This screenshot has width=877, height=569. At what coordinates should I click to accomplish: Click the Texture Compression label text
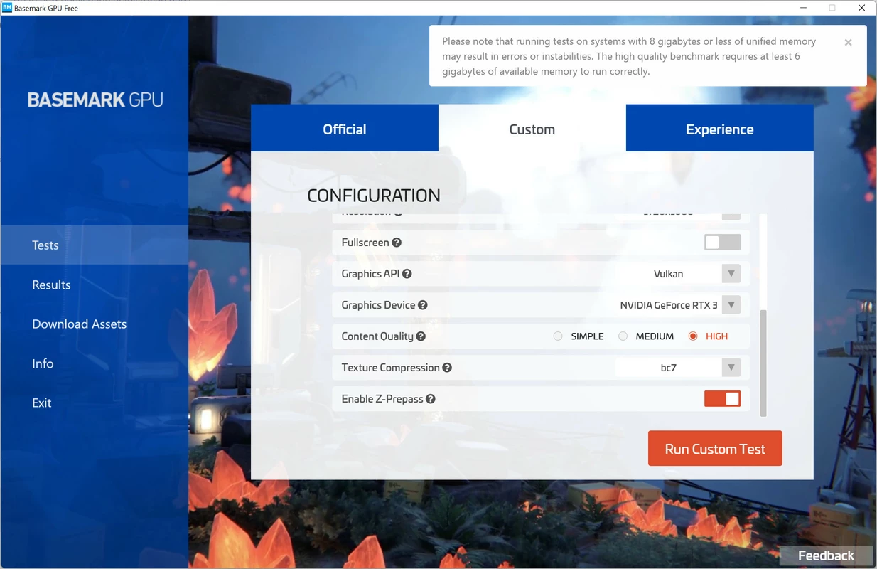coord(390,368)
